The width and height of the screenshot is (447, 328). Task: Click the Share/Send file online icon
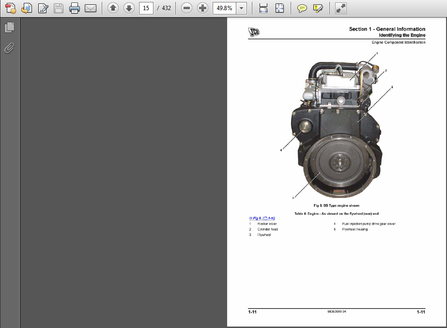click(27, 8)
